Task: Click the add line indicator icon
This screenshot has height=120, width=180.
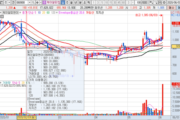Action: [x=155, y=2]
